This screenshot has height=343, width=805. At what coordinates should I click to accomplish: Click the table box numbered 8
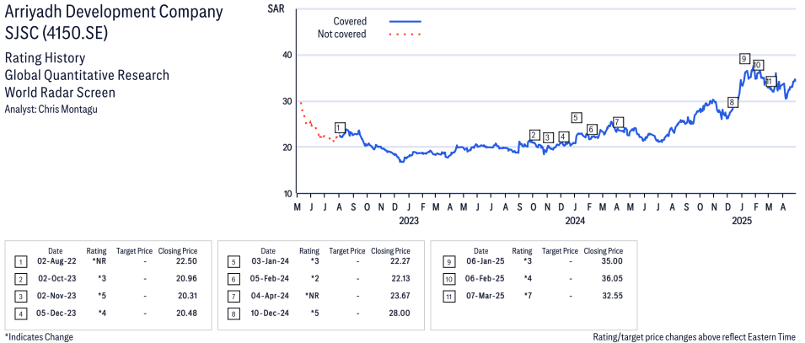pyautogui.click(x=233, y=314)
